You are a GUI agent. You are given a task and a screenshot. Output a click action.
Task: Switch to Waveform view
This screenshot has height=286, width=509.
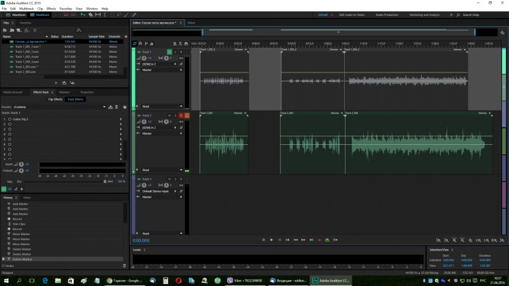15,15
